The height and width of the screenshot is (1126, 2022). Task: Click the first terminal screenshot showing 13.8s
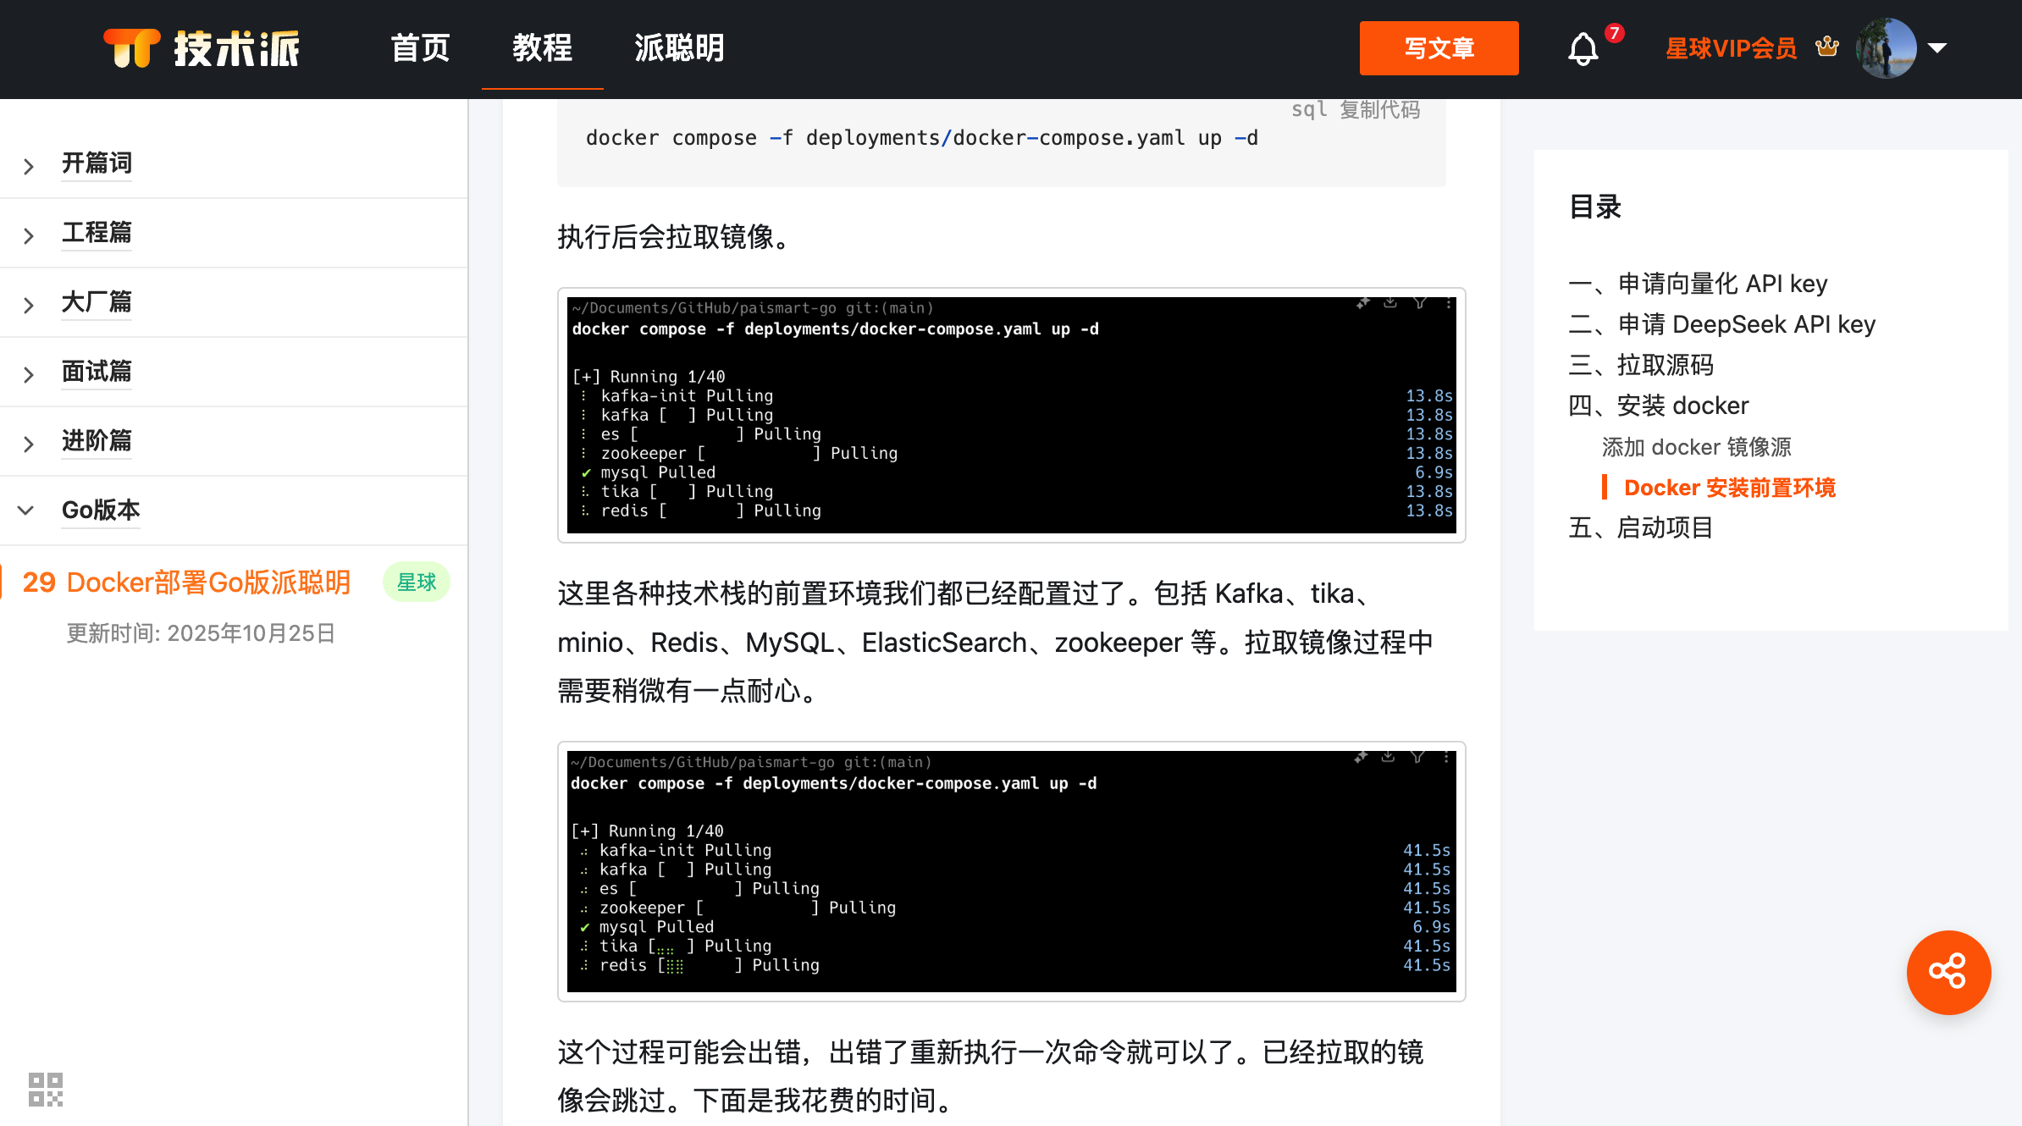click(1012, 415)
